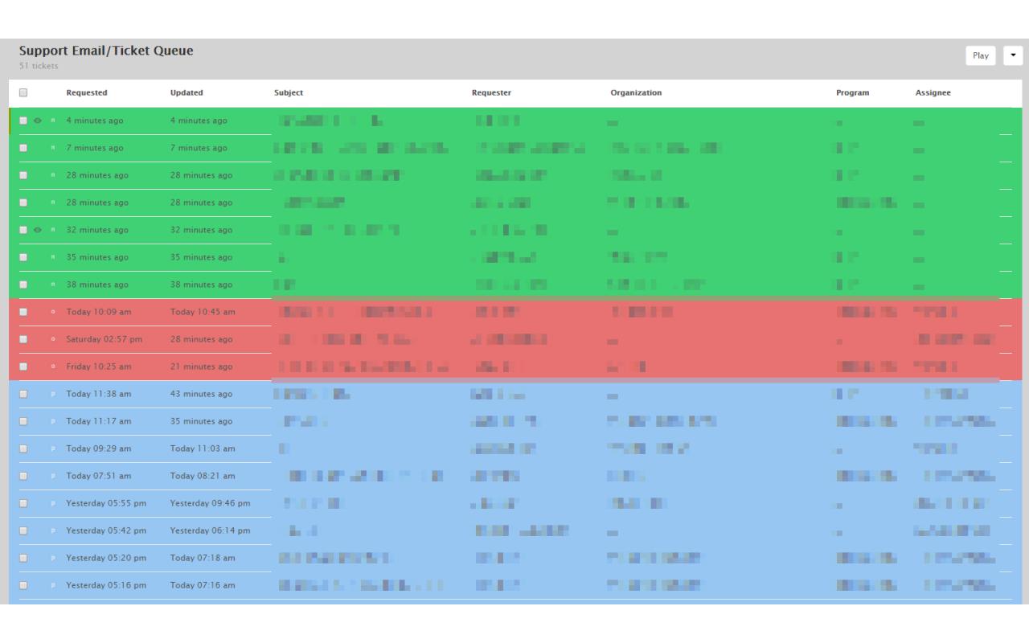This screenshot has width=1029, height=643.
Task: Click the pending status icon for Yesterday 05:55 pm ticket
Action: tap(53, 503)
